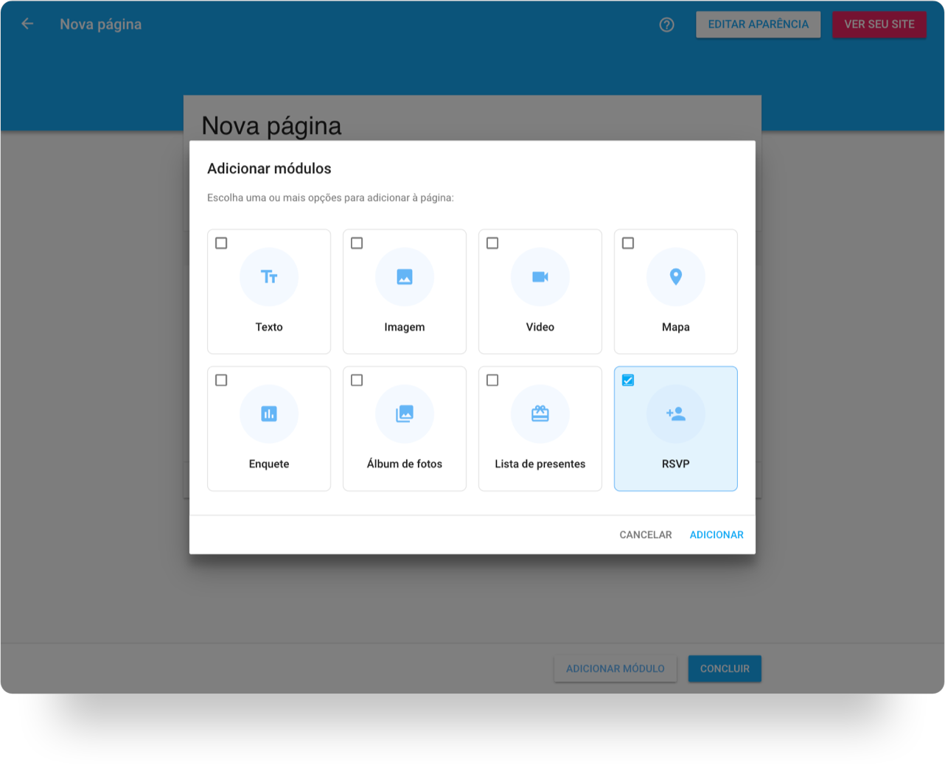Select the Imagem picture icon
Viewport: 945px width, 768px height.
click(405, 277)
